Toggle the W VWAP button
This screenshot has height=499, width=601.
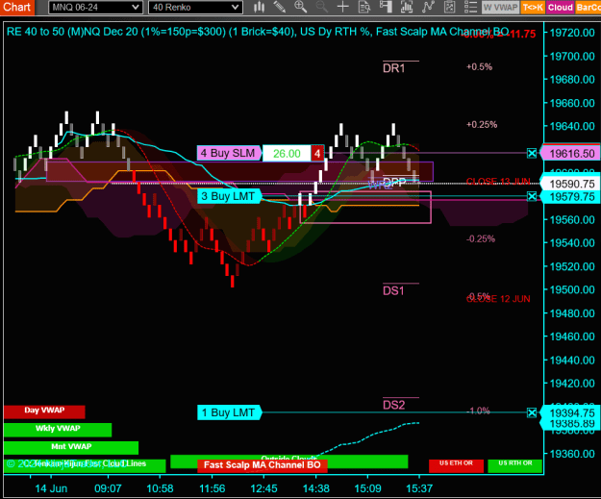pyautogui.click(x=500, y=8)
